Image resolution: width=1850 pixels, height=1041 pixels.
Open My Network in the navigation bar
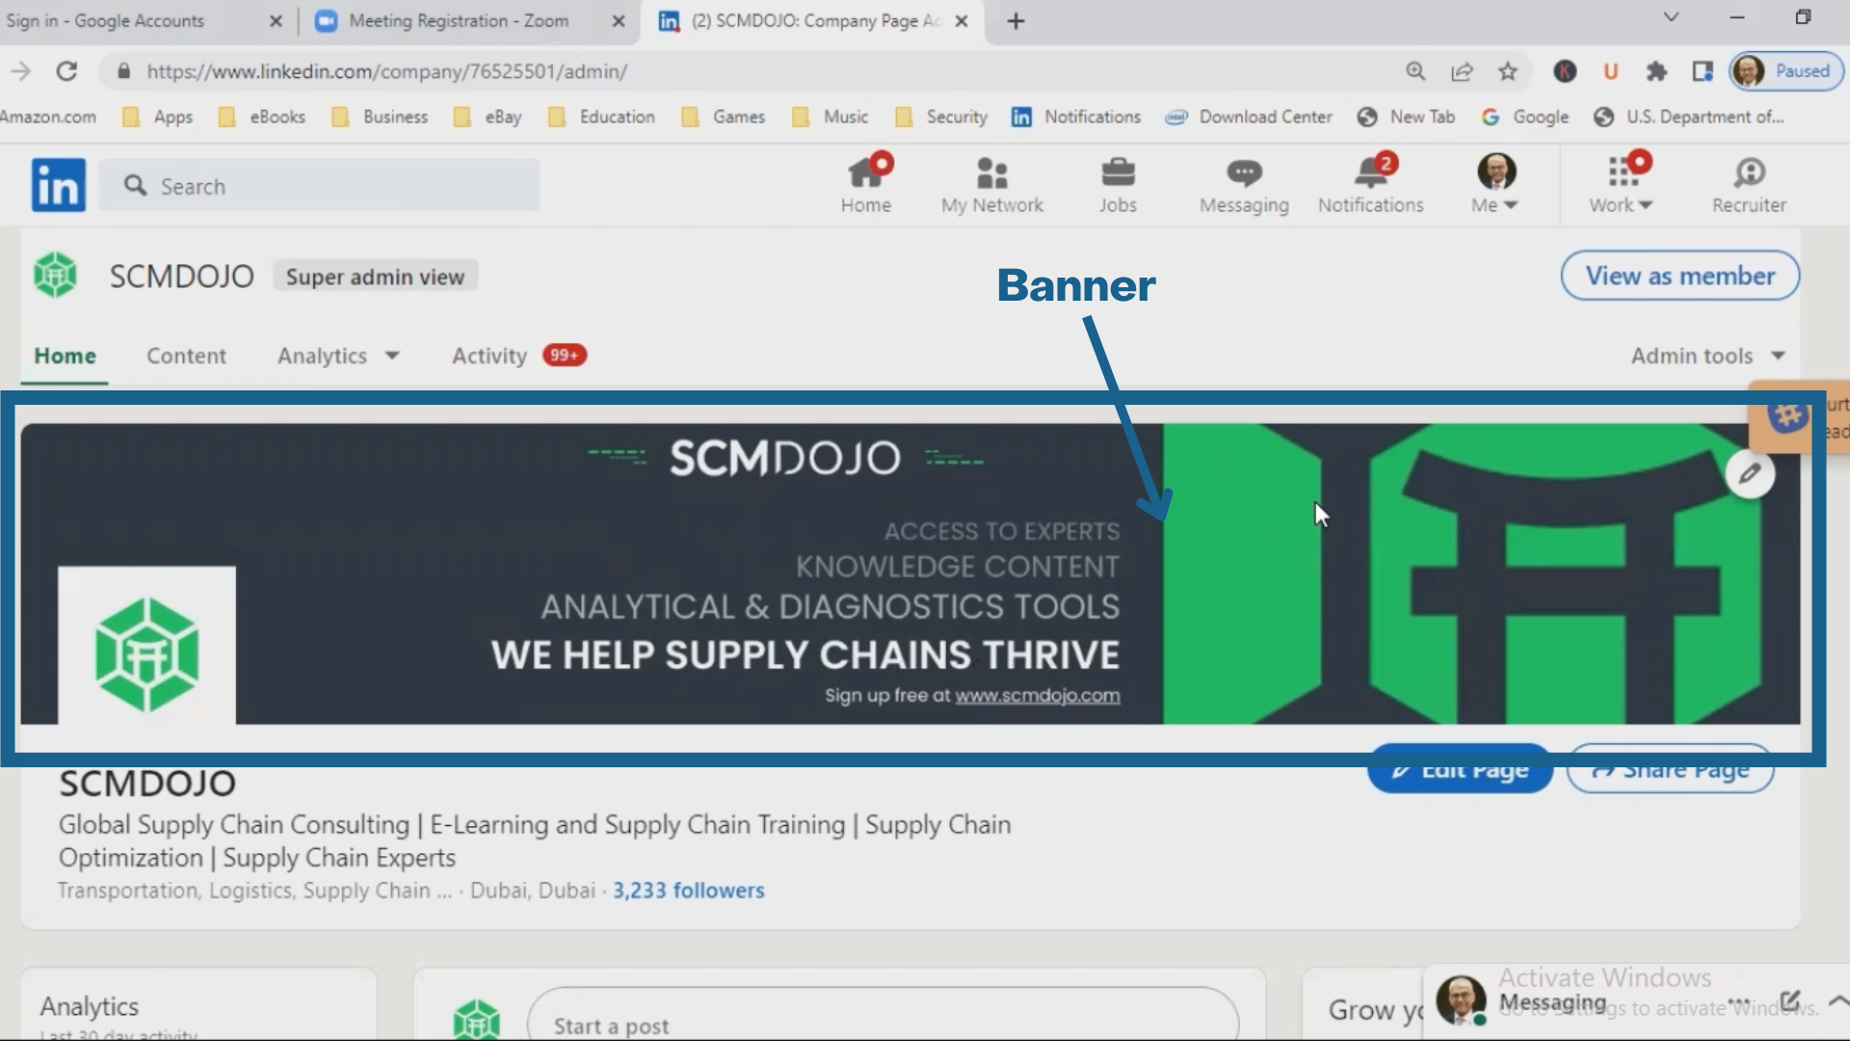[991, 185]
